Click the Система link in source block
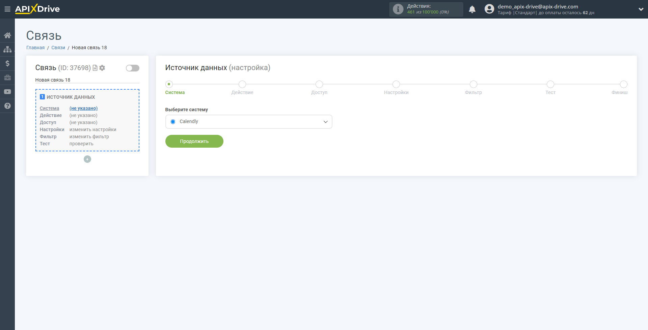 pos(49,108)
